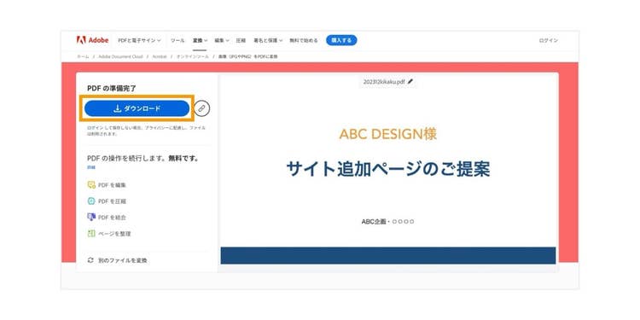Select the 圧縮 menu item

pos(241,40)
